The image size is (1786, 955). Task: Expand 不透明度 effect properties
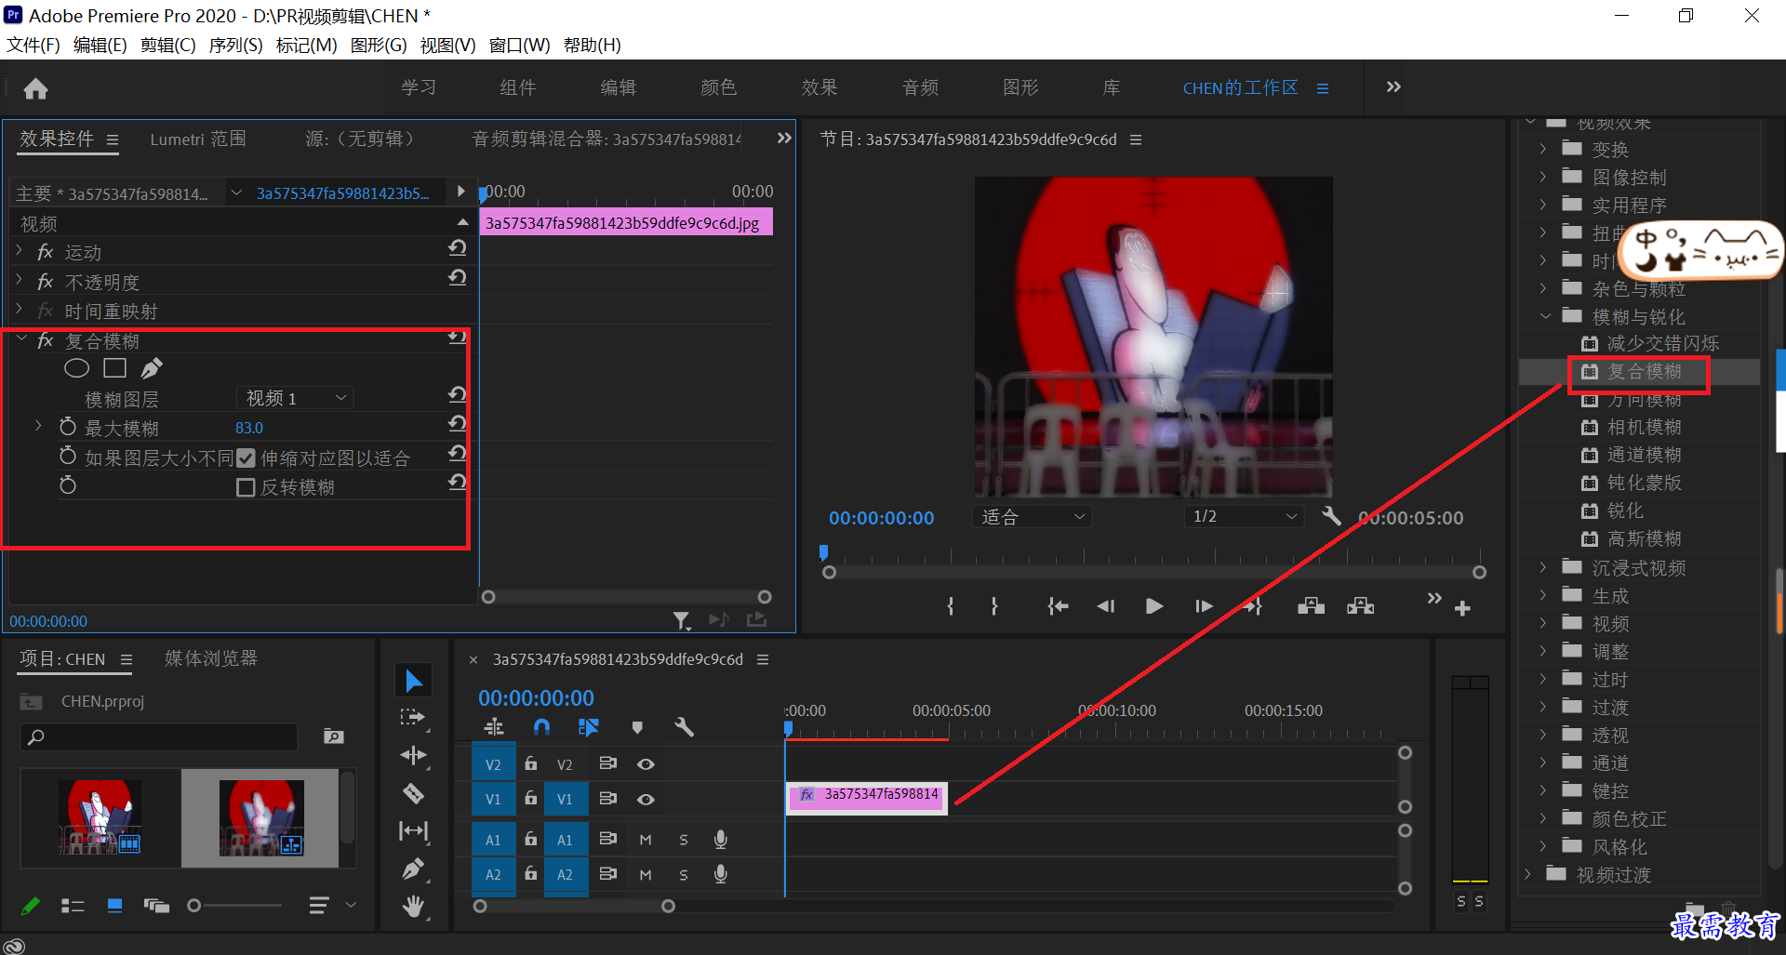pyautogui.click(x=20, y=280)
